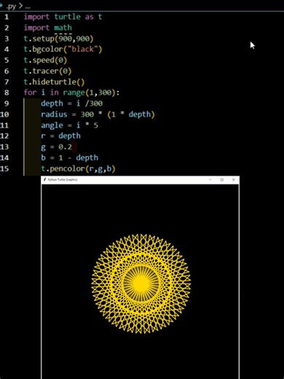
Task: Click the 'angle = i * 5' line
Action: pyautogui.click(x=70, y=125)
